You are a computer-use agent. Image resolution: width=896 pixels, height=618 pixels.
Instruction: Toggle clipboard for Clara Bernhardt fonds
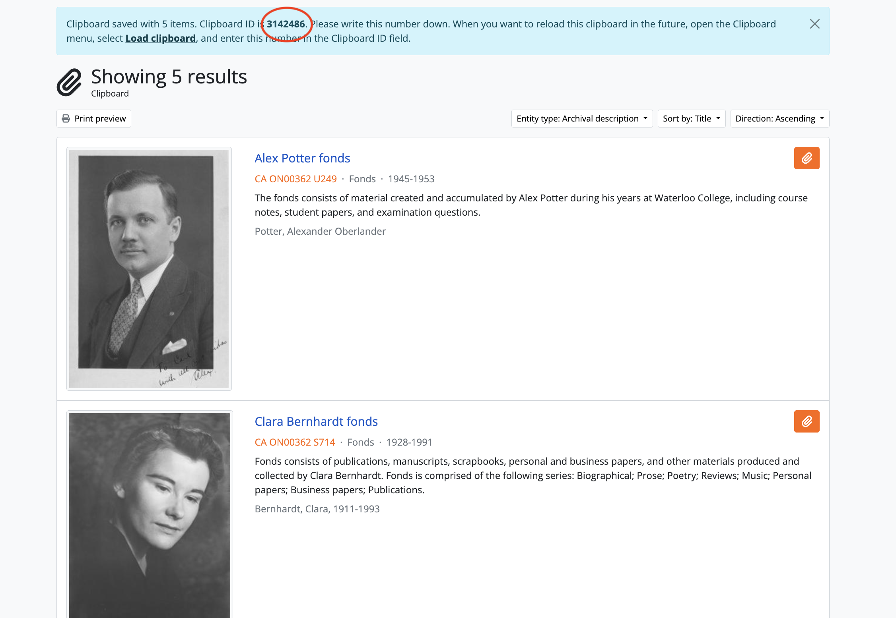[x=807, y=421]
